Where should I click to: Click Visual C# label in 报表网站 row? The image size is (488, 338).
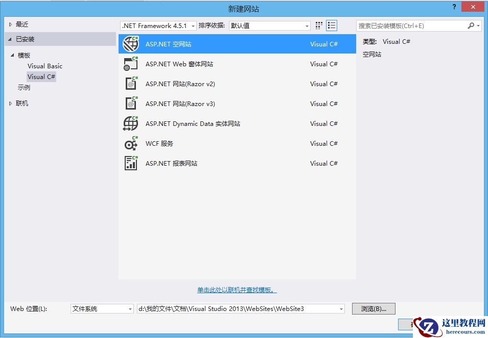323,163
